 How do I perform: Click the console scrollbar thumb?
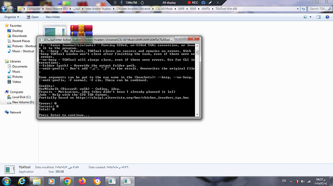197,52
